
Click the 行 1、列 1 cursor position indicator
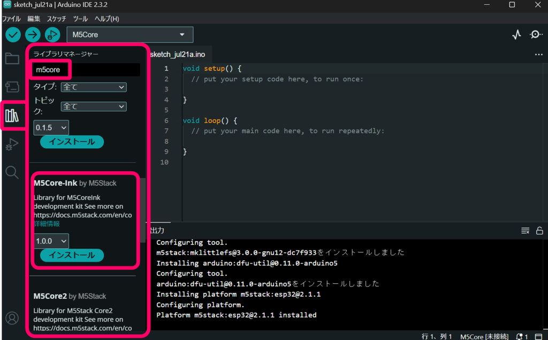coord(437,336)
